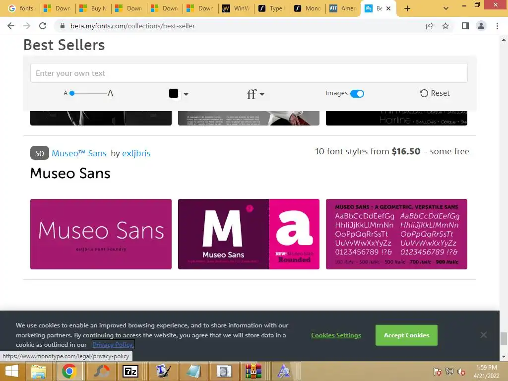508x381 pixels.
Task: Open WinRAR from the taskbar
Action: [x=253, y=371]
